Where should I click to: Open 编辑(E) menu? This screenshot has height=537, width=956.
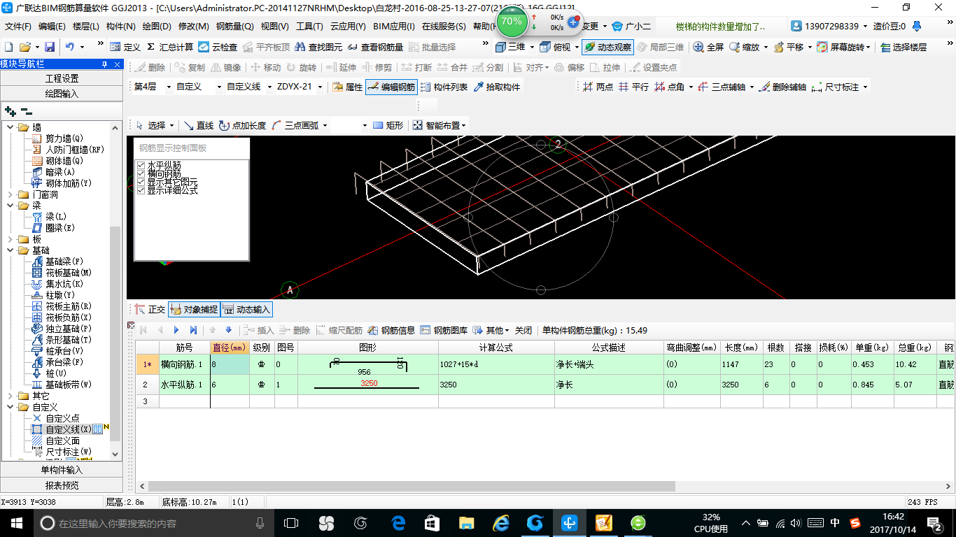click(x=52, y=27)
